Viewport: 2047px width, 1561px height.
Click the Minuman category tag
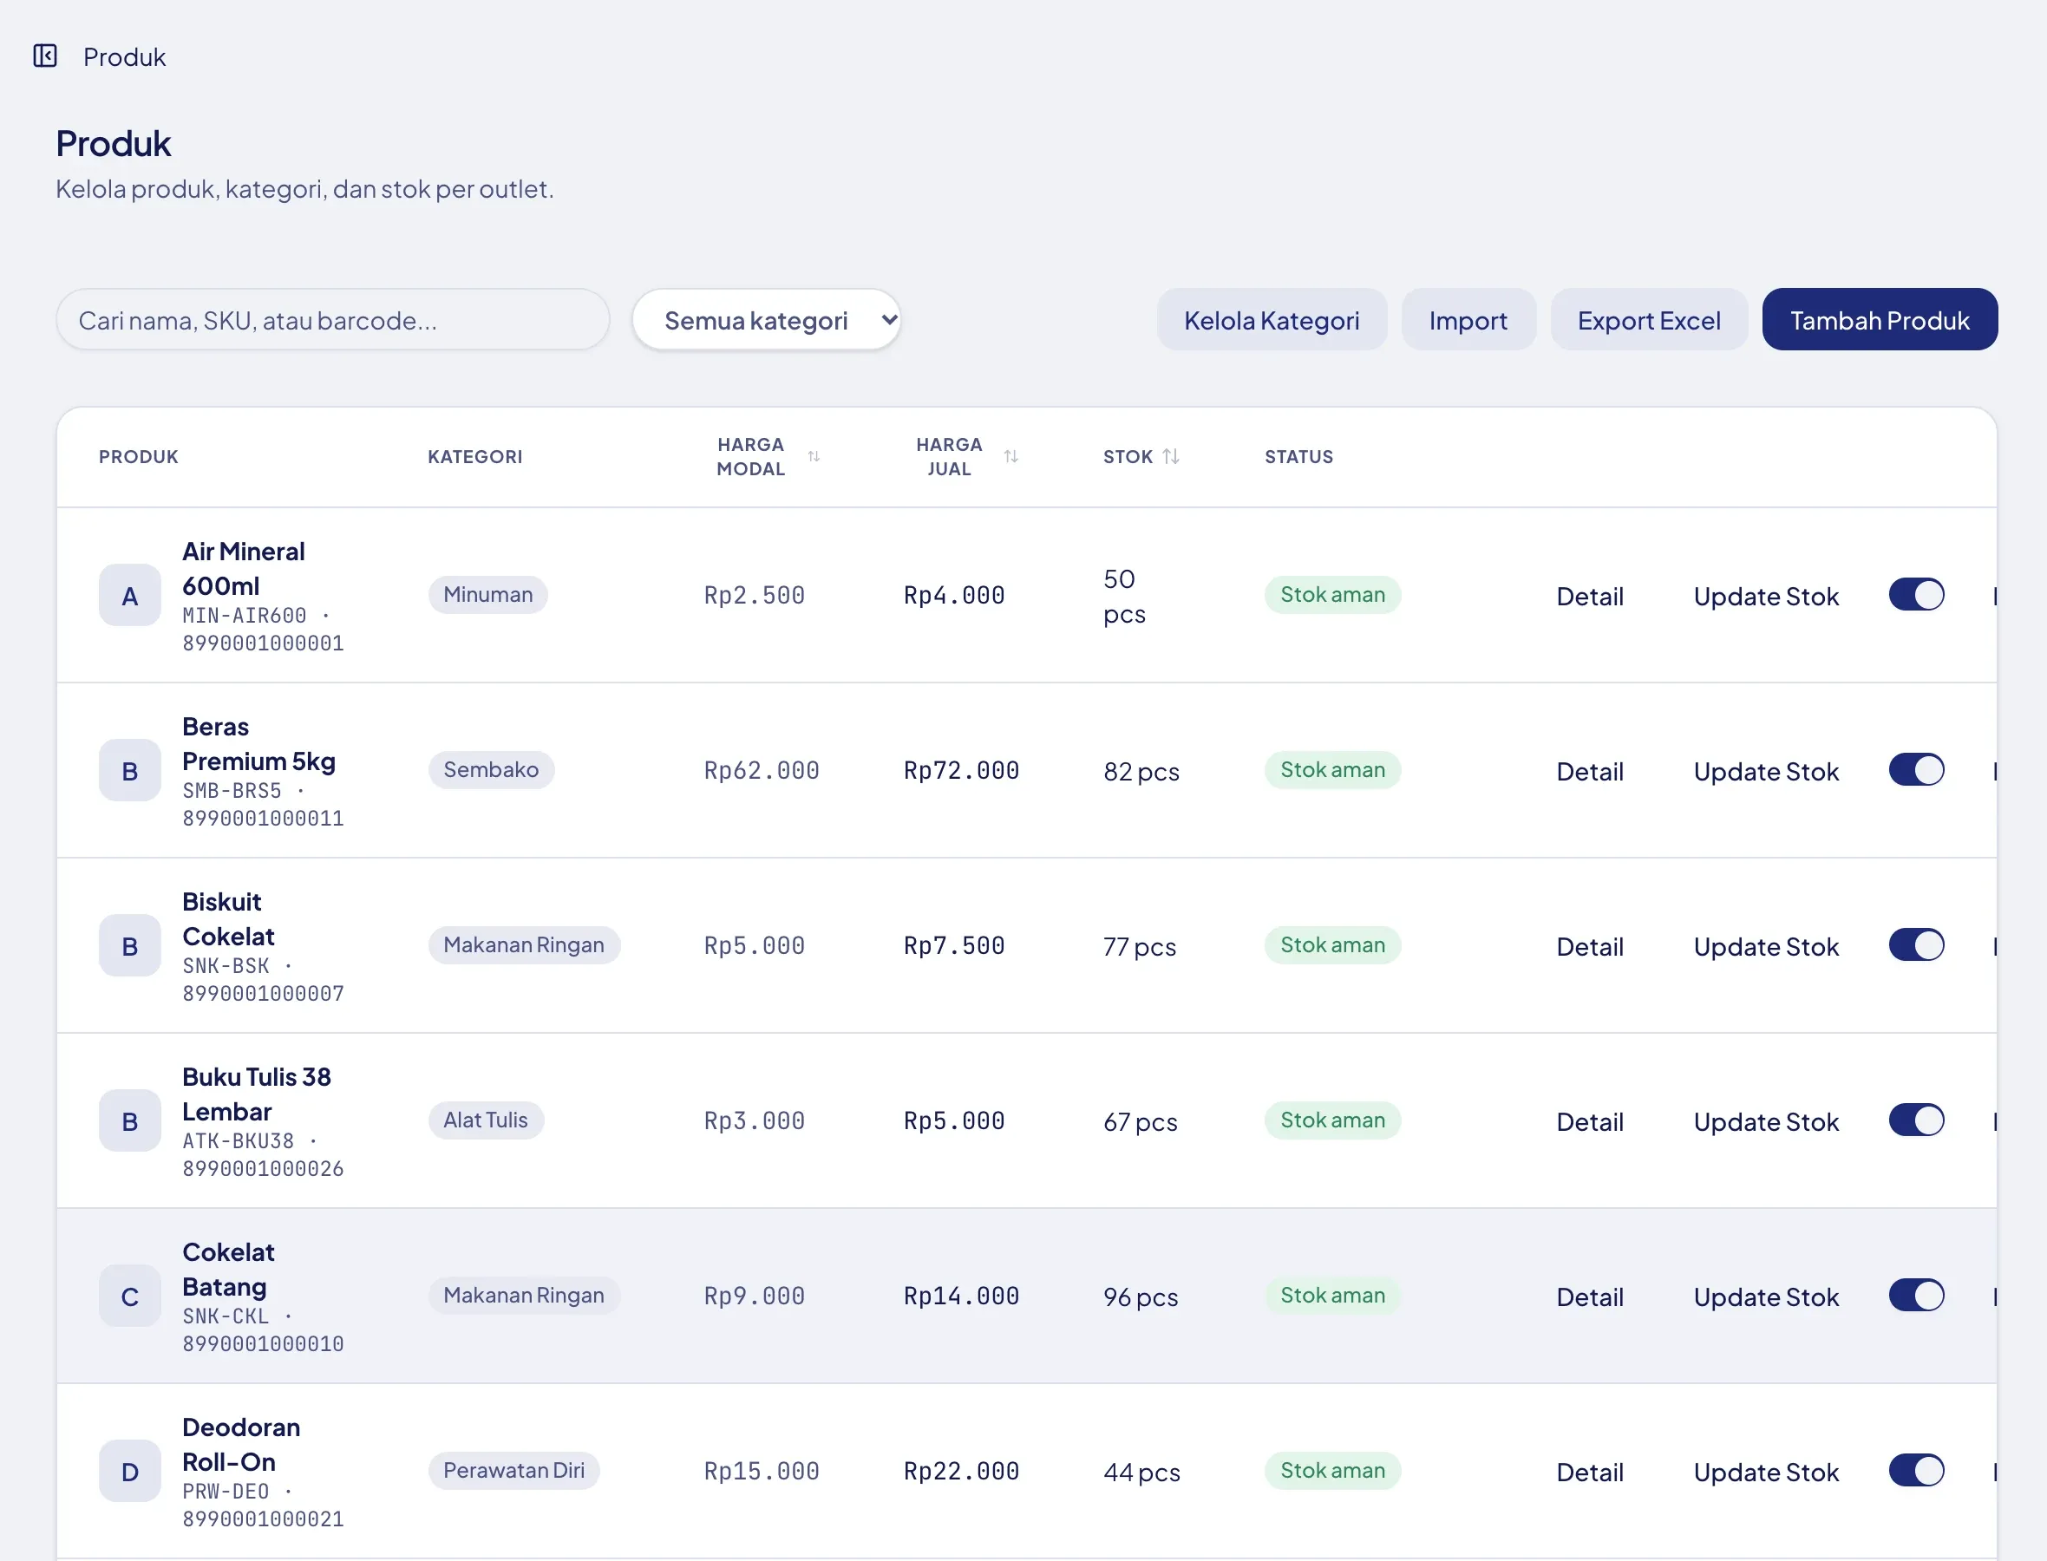click(487, 595)
